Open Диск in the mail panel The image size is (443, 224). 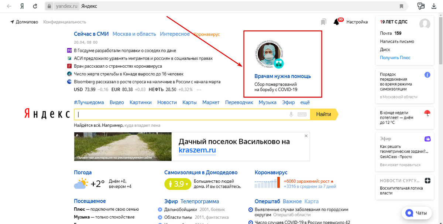[x=385, y=50]
